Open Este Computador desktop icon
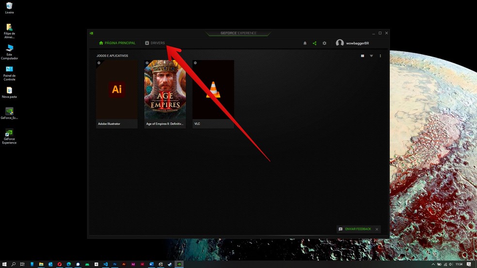The image size is (477, 268). (9, 52)
